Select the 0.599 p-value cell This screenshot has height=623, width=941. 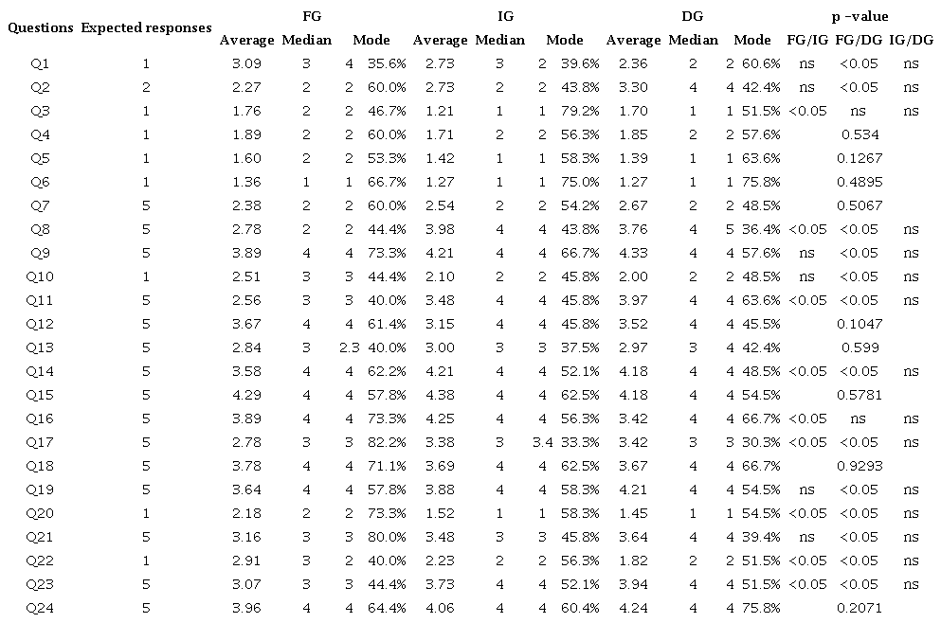pos(860,347)
